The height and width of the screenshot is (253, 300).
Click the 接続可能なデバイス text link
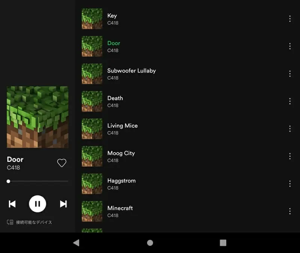pos(34,222)
